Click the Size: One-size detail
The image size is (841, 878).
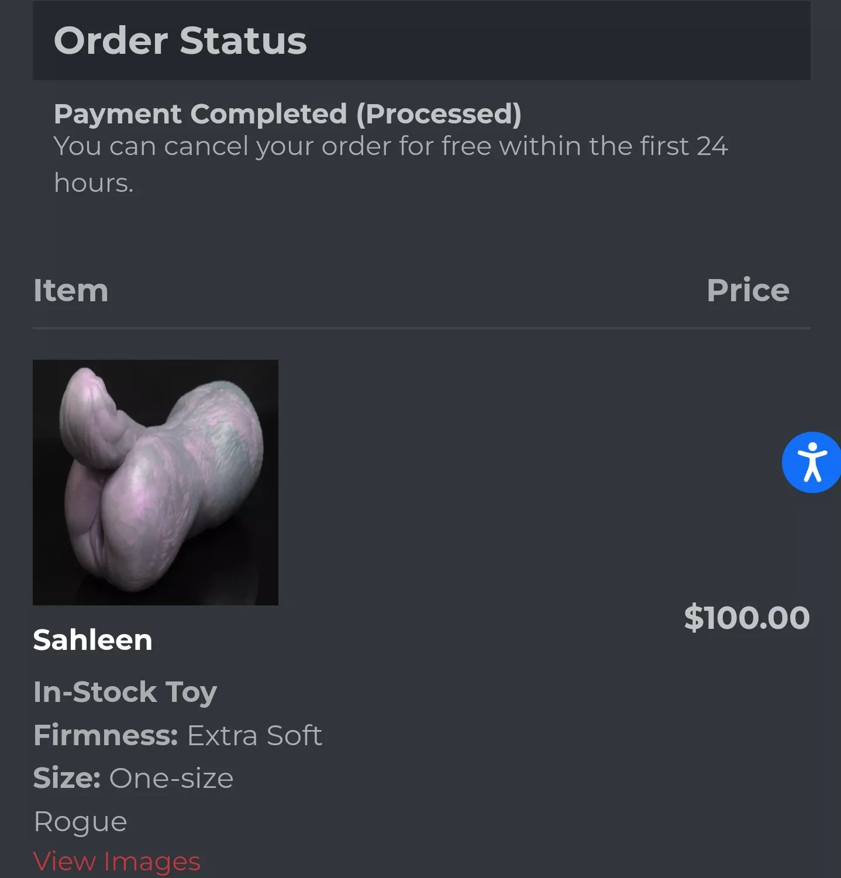tap(133, 778)
